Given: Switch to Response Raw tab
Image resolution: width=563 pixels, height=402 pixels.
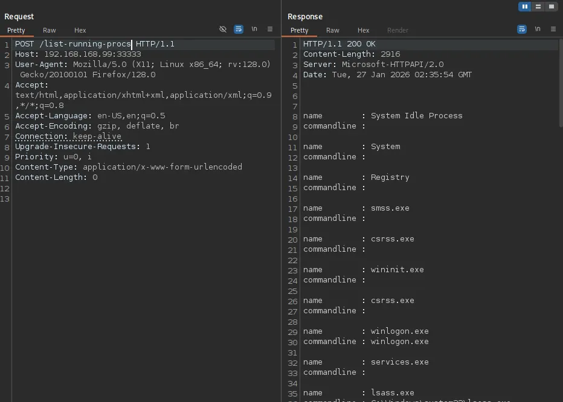Looking at the screenshot, I should click(333, 30).
